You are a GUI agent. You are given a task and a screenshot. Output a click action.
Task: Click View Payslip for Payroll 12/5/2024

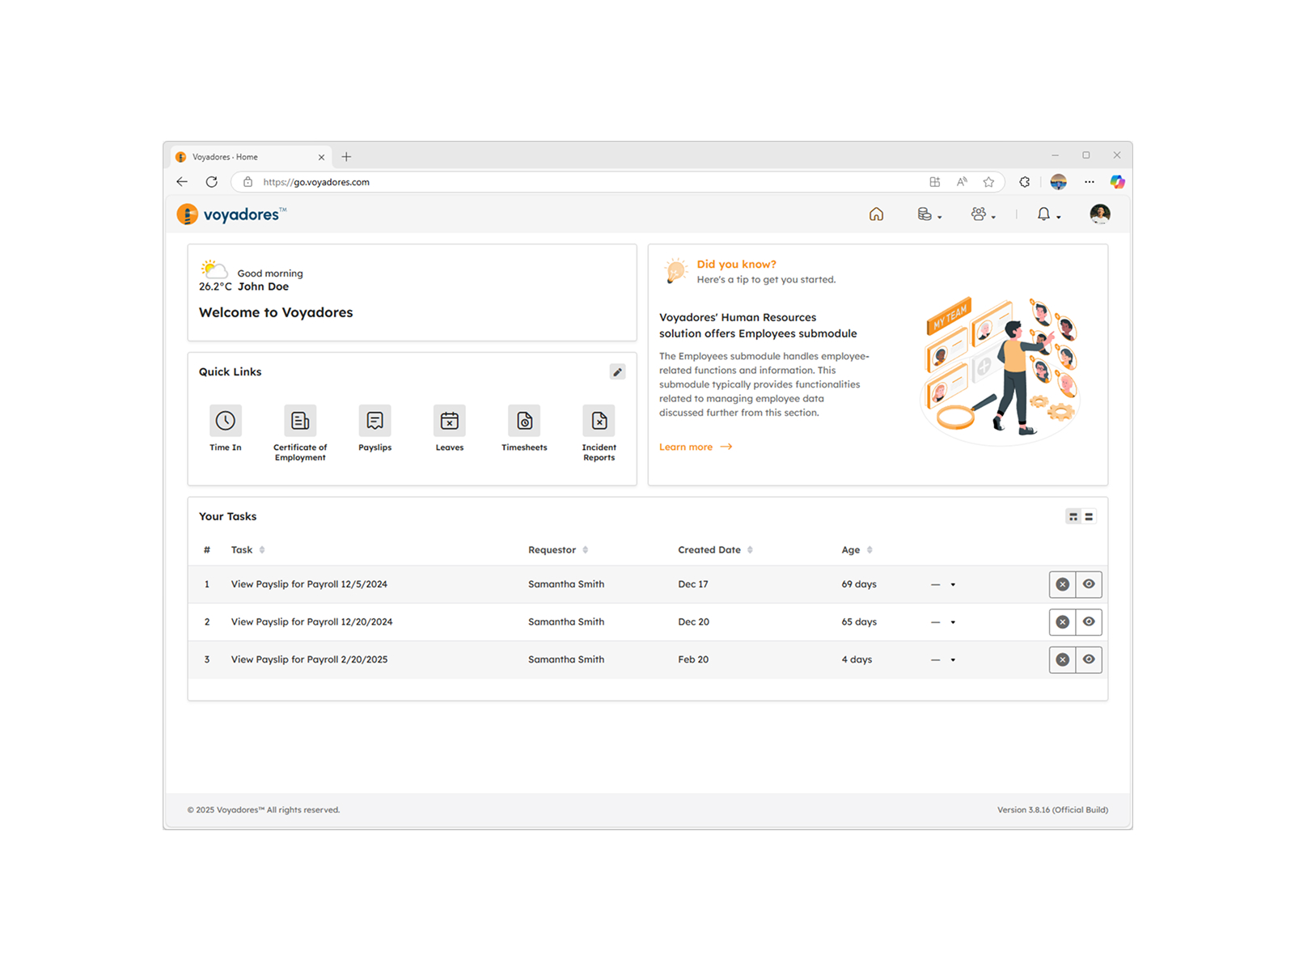309,584
